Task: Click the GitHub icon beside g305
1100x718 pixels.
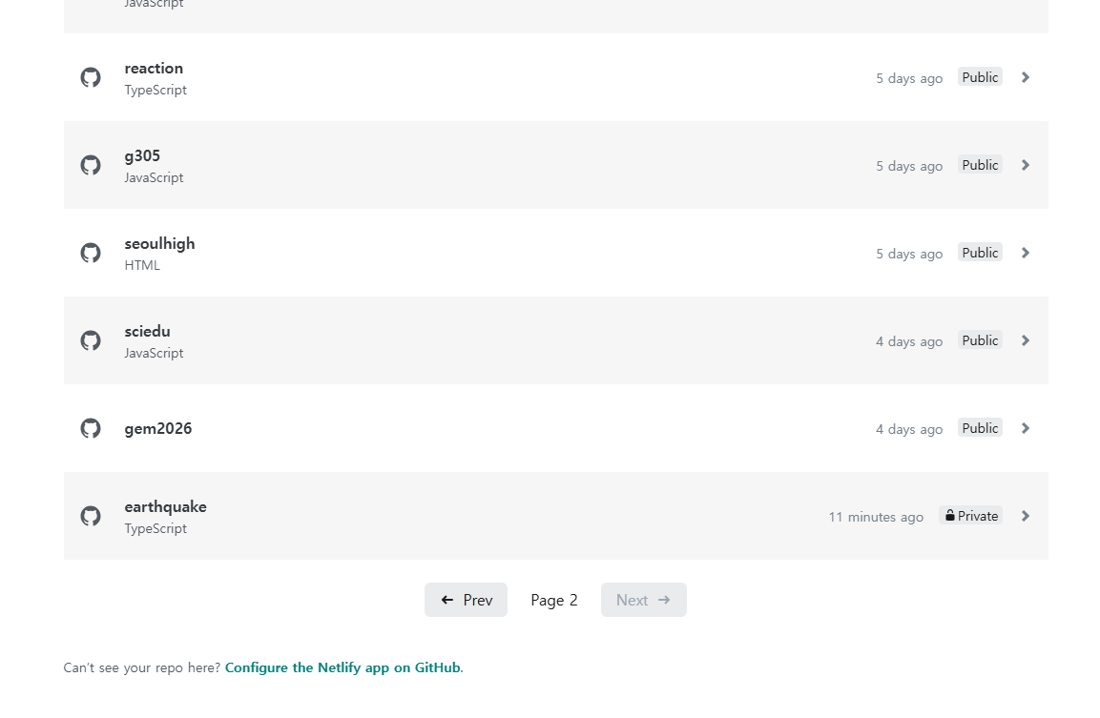Action: (x=91, y=165)
